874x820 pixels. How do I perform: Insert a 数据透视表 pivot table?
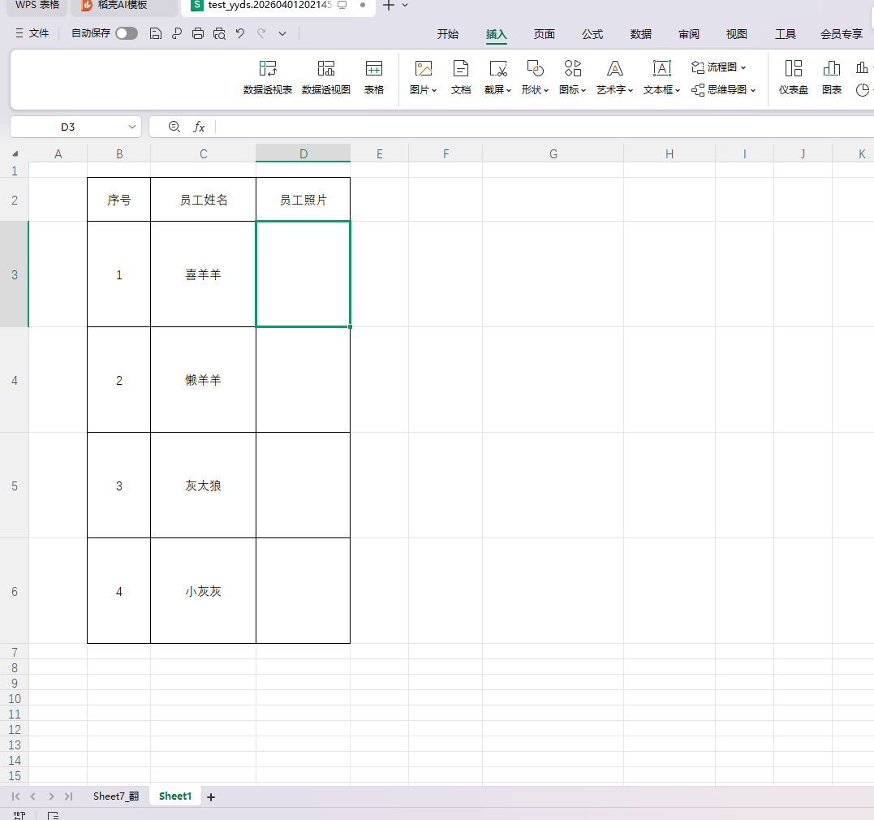[x=268, y=78]
